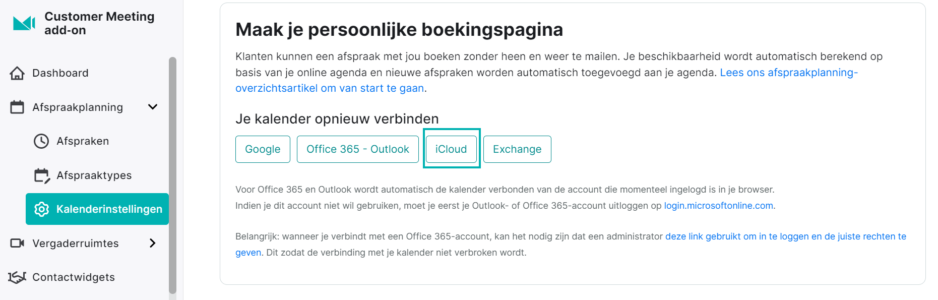Open the login.microsoftonline.com link
This screenshot has height=300, width=938.
(718, 206)
